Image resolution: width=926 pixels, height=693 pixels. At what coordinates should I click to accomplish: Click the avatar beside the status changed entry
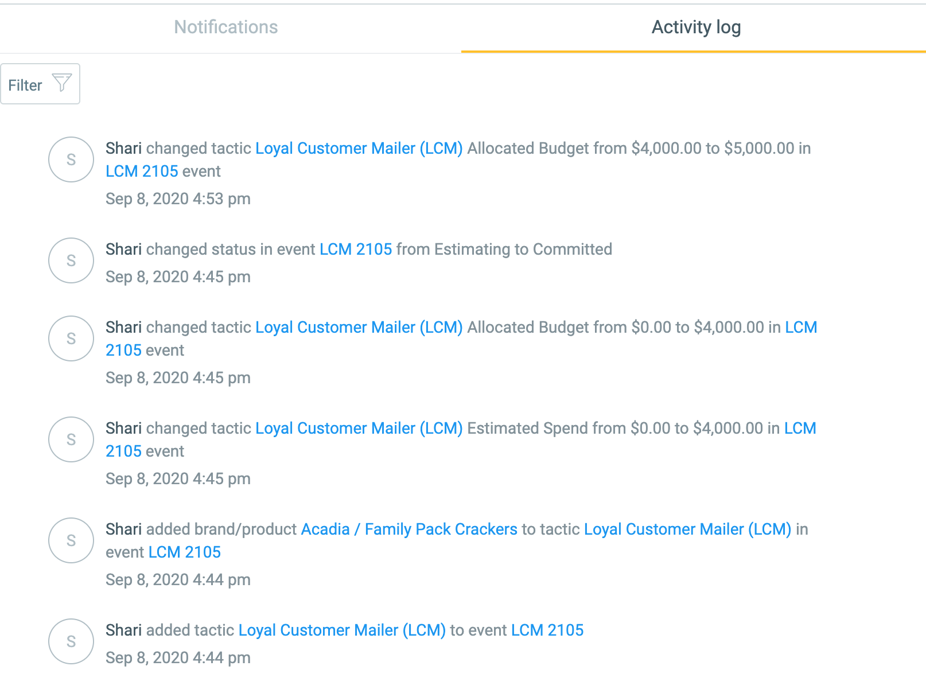click(x=71, y=260)
